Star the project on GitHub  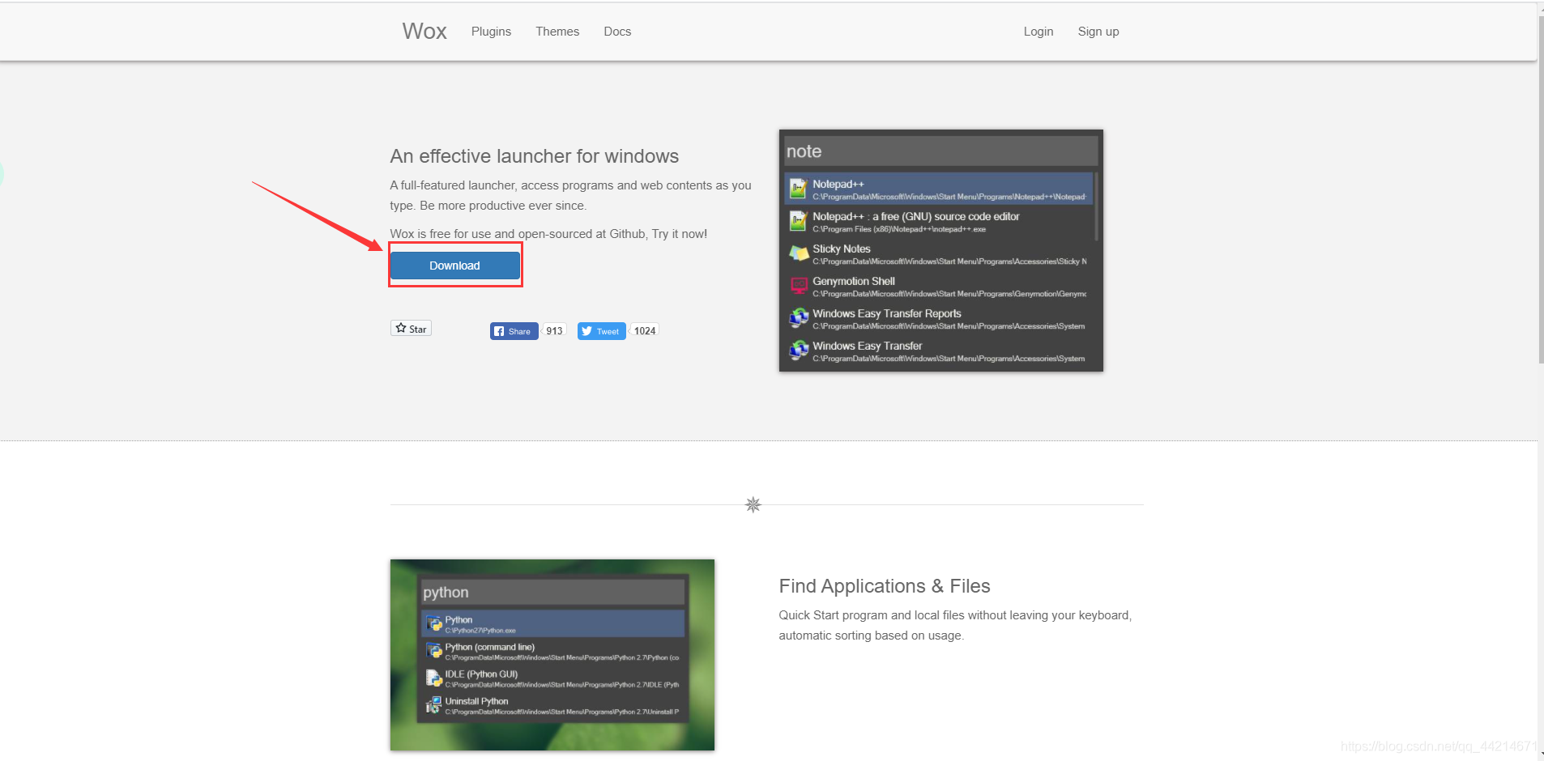tap(411, 329)
